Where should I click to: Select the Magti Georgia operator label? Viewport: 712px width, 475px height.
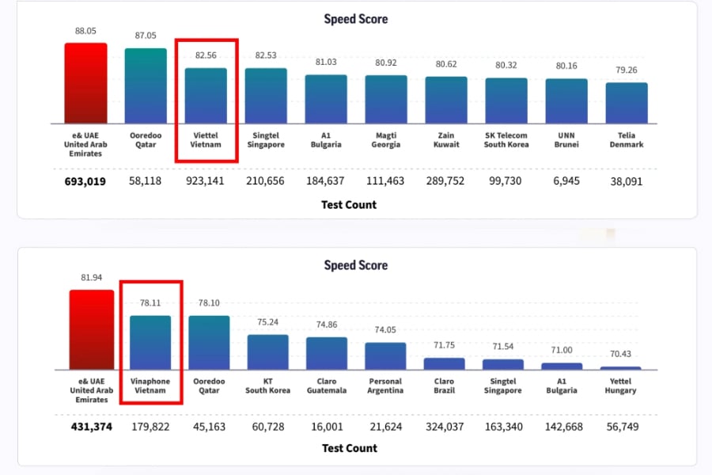tap(385, 139)
